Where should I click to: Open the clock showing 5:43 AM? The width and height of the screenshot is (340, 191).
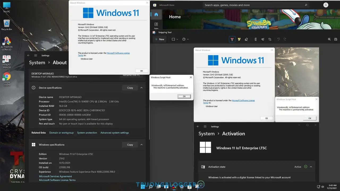point(333,187)
